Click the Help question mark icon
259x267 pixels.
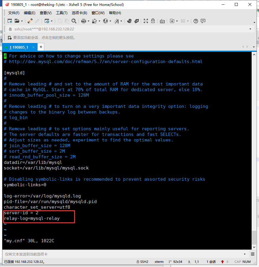[196, 21]
